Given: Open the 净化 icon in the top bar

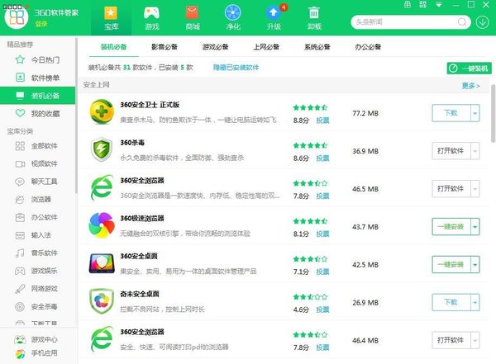Looking at the screenshot, I should pos(233,18).
